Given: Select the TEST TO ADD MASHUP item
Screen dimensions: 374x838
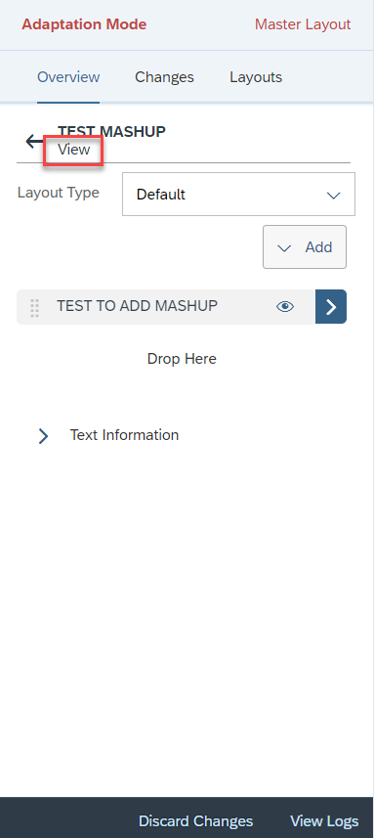Looking at the screenshot, I should pos(166,307).
